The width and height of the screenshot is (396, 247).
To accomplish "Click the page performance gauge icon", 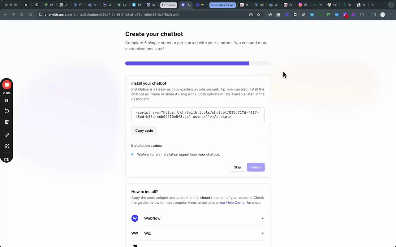I will tap(251, 15).
